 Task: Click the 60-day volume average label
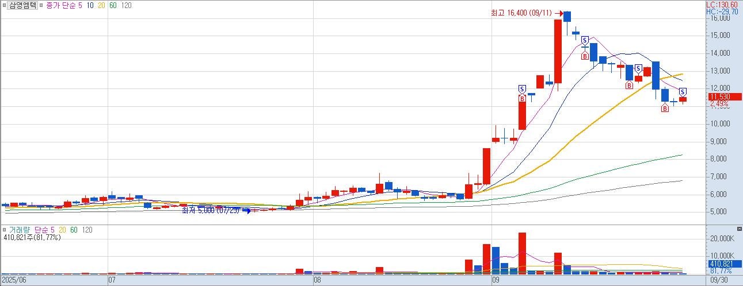click(74, 230)
